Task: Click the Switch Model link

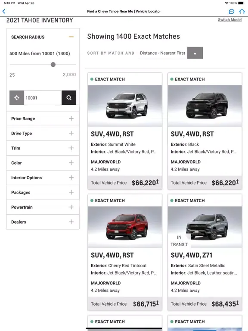Action: [x=229, y=20]
